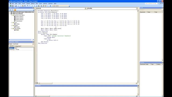This screenshot has height=97, width=172.
Task: Click the 'Type a question for help' box
Action: [x=151, y=4]
